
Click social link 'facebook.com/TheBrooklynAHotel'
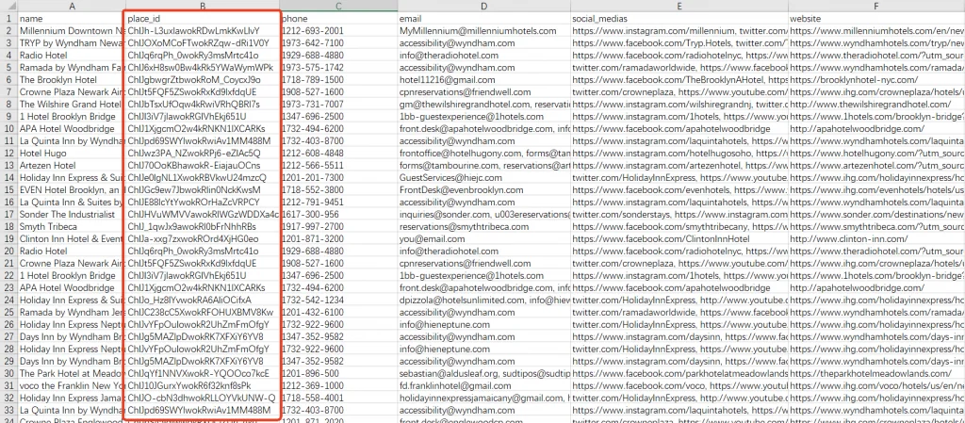tap(679, 80)
